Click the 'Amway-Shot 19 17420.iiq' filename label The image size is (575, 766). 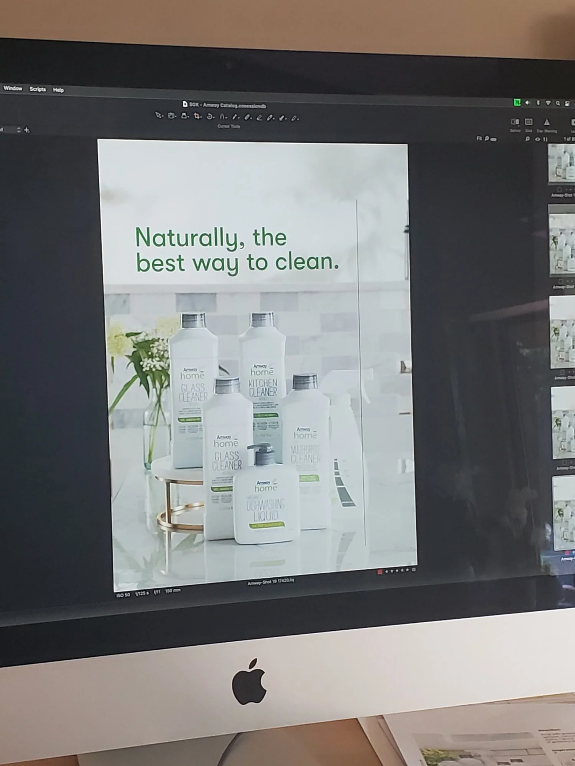[271, 582]
